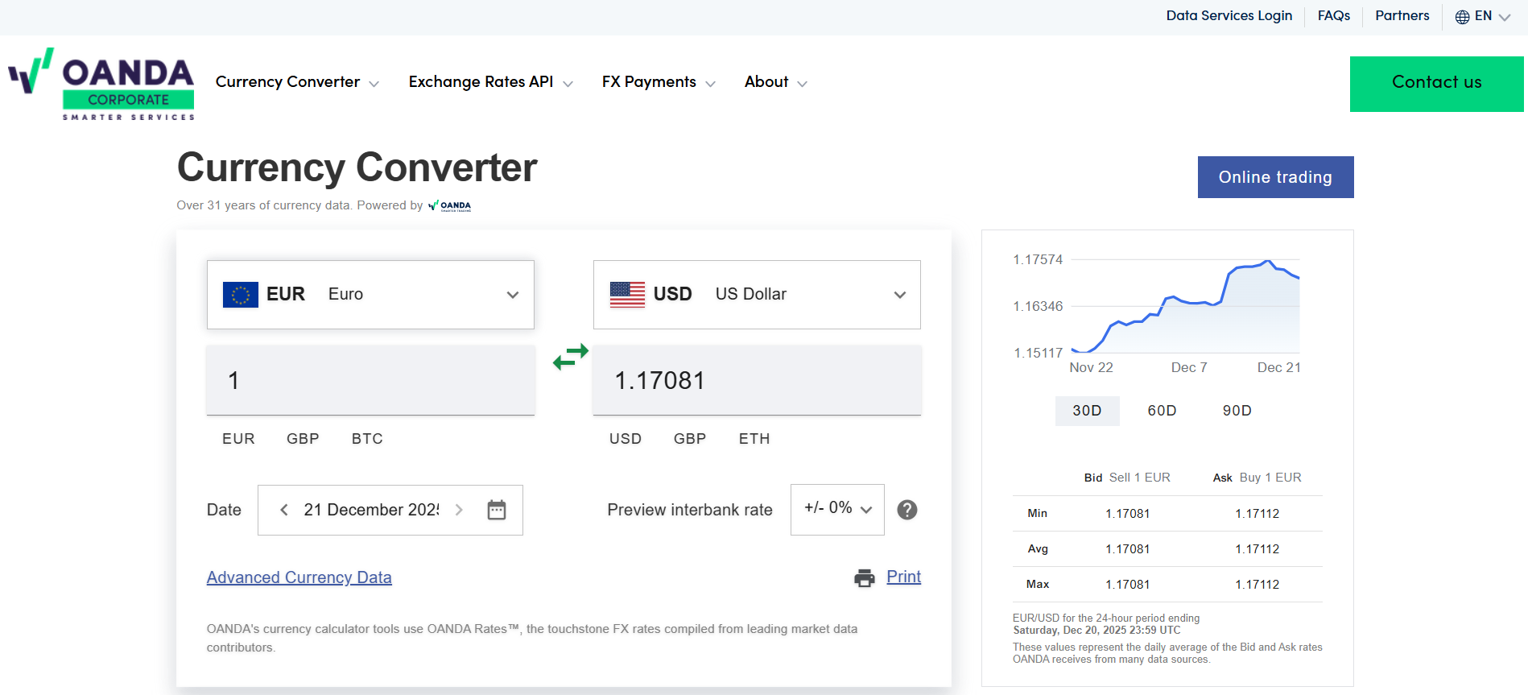This screenshot has height=695, width=1528.
Task: Open Advanced Currency Data link
Action: (299, 577)
